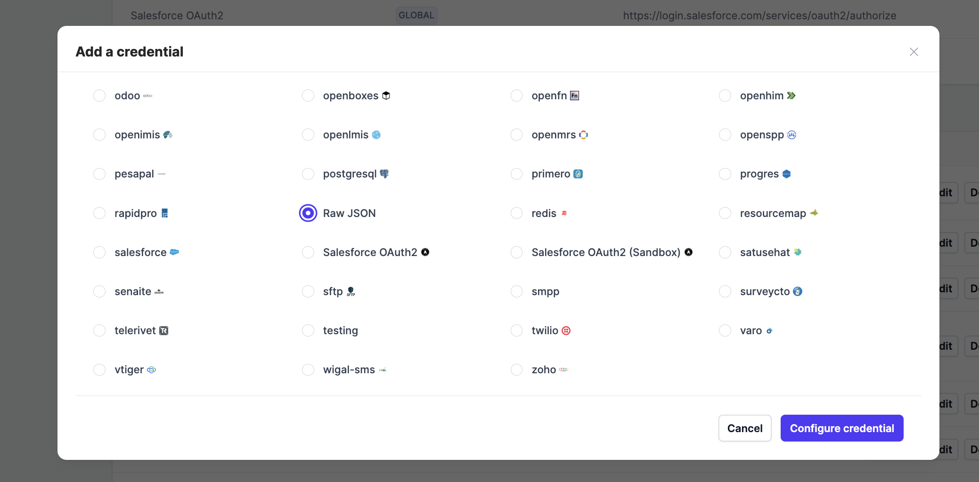
Task: Pick the smpp radio option
Action: point(517,291)
